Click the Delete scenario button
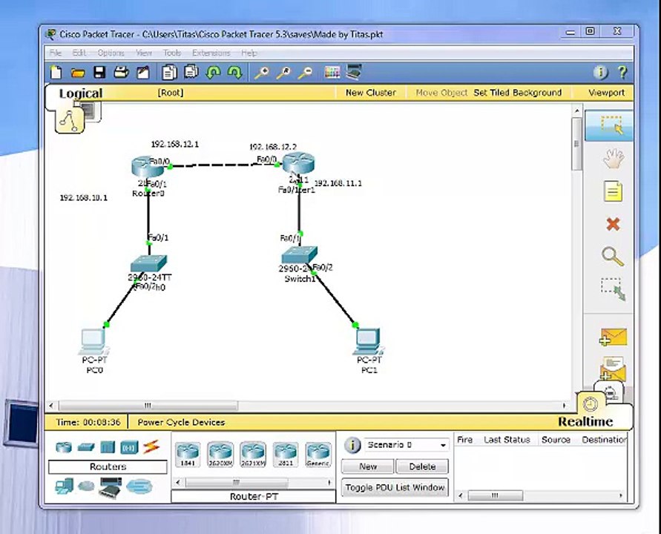The image size is (661, 534). coord(422,467)
